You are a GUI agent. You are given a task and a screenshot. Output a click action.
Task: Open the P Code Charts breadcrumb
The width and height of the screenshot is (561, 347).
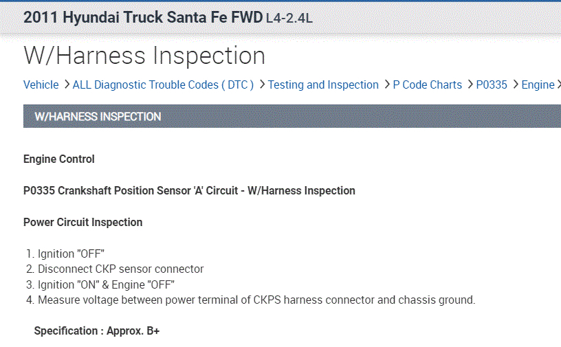[427, 85]
